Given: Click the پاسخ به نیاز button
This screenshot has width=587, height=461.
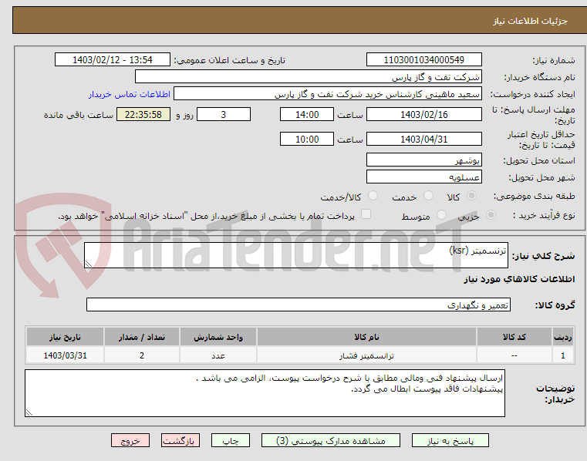Looking at the screenshot, I should coord(450,440).
